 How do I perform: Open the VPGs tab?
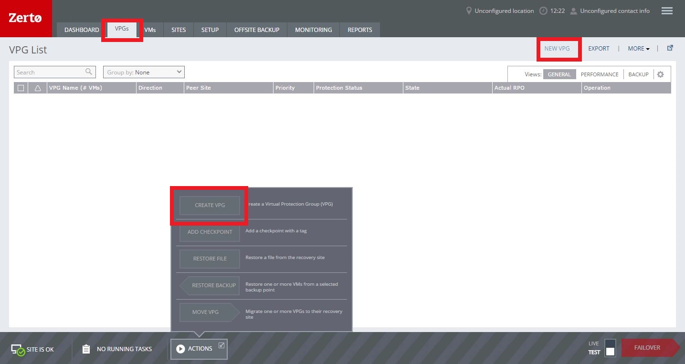[x=122, y=28]
